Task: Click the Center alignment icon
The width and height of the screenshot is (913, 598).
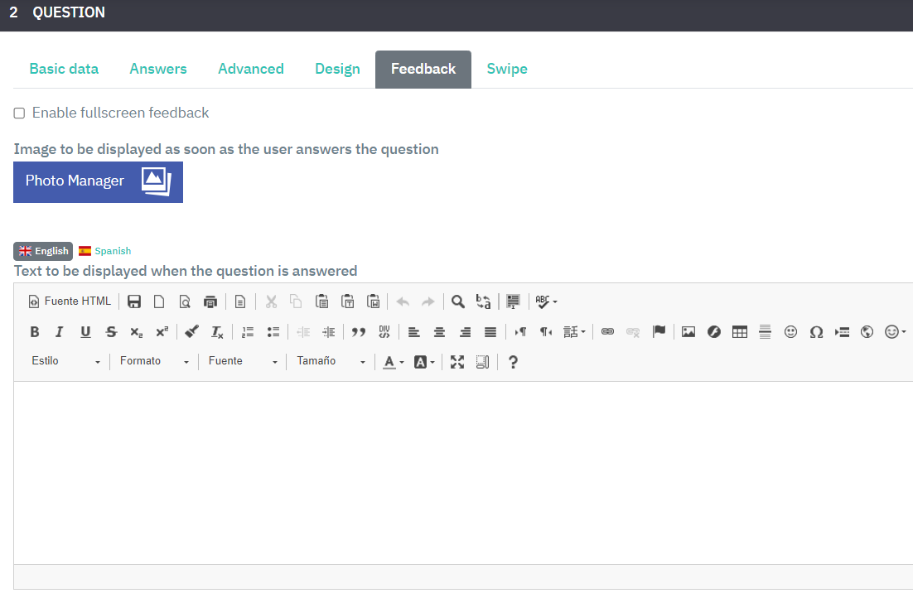Action: 440,331
